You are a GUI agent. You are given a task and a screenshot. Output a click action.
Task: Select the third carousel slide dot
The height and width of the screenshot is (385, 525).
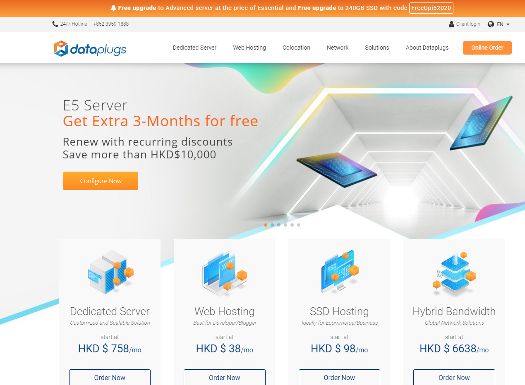click(279, 225)
